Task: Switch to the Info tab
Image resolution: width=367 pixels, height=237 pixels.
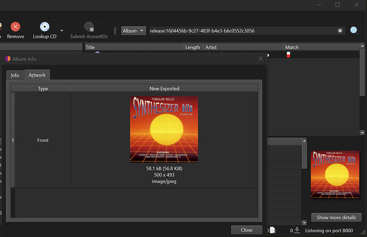Action: pyautogui.click(x=15, y=75)
